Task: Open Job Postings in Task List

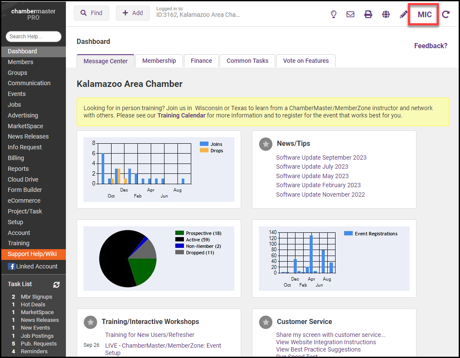Action: click(37, 336)
